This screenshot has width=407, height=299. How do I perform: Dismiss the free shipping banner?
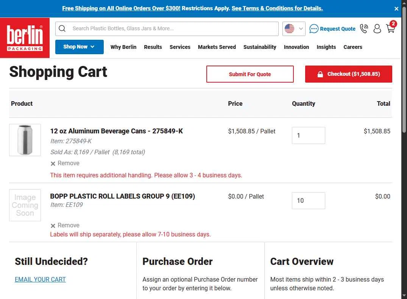click(x=396, y=9)
